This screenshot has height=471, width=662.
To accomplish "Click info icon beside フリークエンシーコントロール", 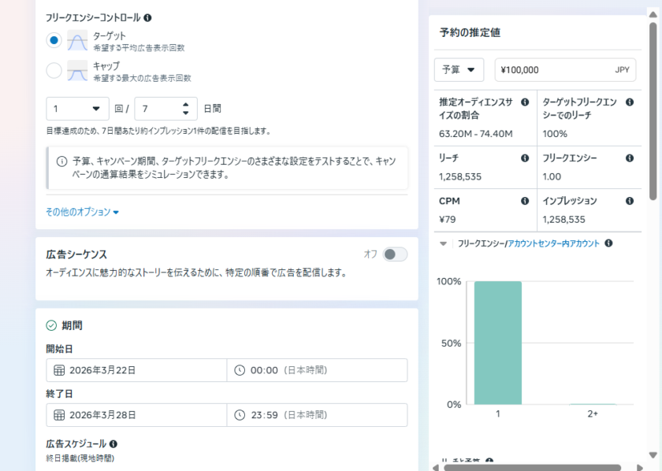I will pos(147,17).
